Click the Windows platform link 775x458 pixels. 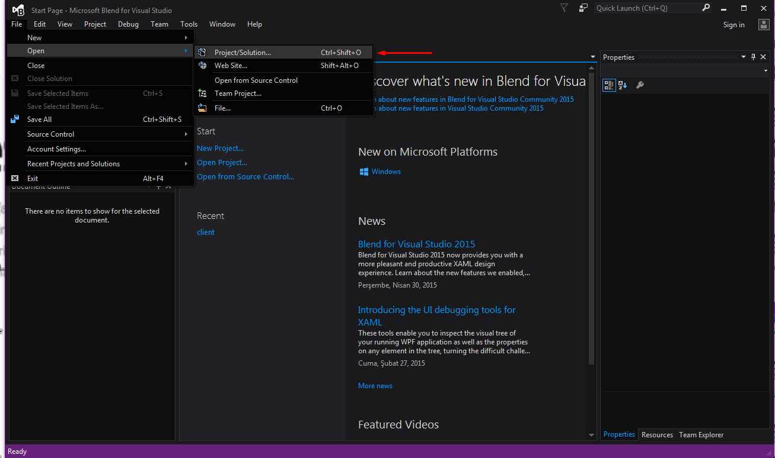pyautogui.click(x=386, y=172)
